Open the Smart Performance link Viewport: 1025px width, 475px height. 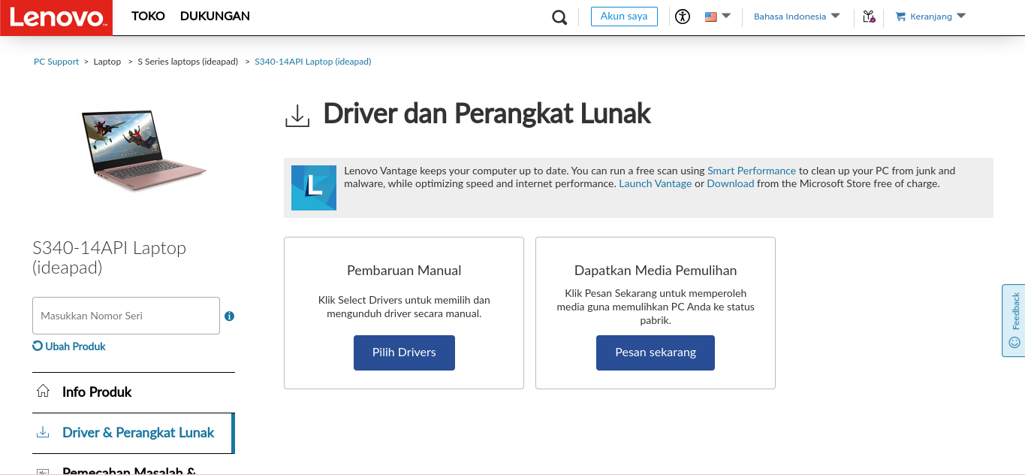click(x=752, y=171)
